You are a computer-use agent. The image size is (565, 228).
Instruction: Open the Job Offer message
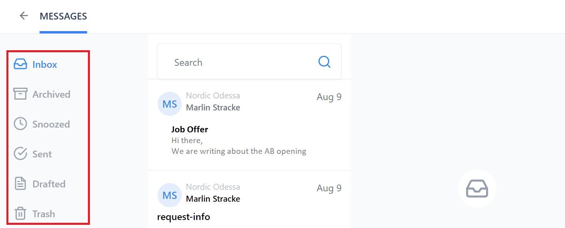249,125
